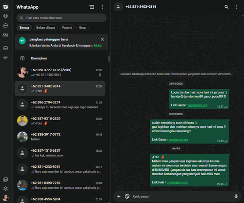The image size is (244, 203).
Task: Open chat +62 838-3917-0772
Action: pos(60,137)
